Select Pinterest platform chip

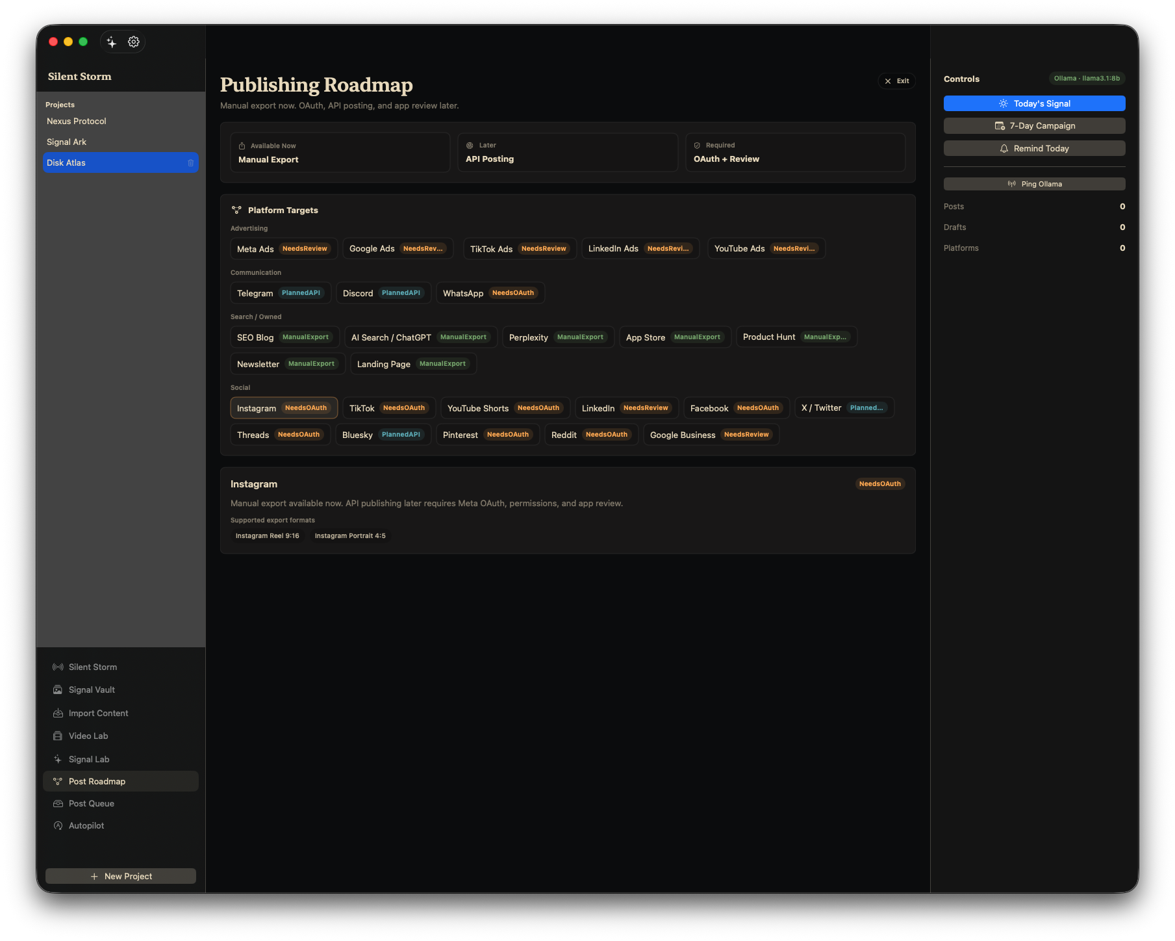click(x=488, y=435)
